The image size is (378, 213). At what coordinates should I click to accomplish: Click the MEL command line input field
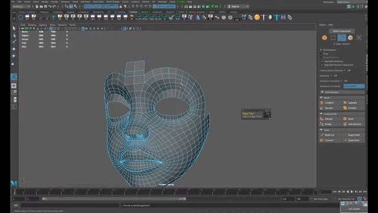click(x=70, y=205)
